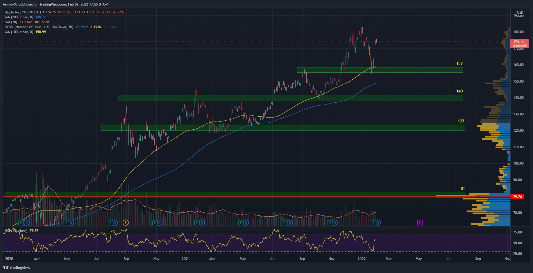This screenshot has height=273, width=533.
Task: Select the earliest earnings "E" marker in early 2020
Action: coord(21,222)
